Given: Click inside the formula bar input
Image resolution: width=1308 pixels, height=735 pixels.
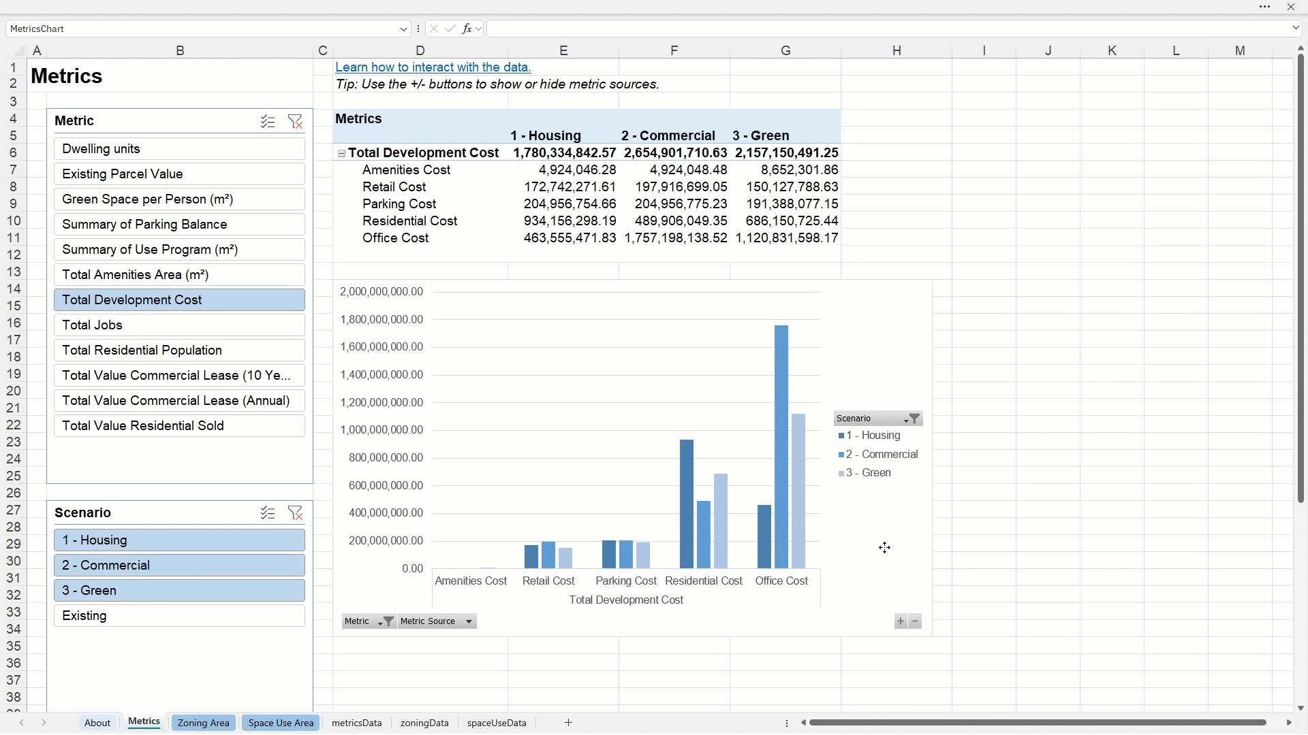Looking at the screenshot, I should pos(888,29).
